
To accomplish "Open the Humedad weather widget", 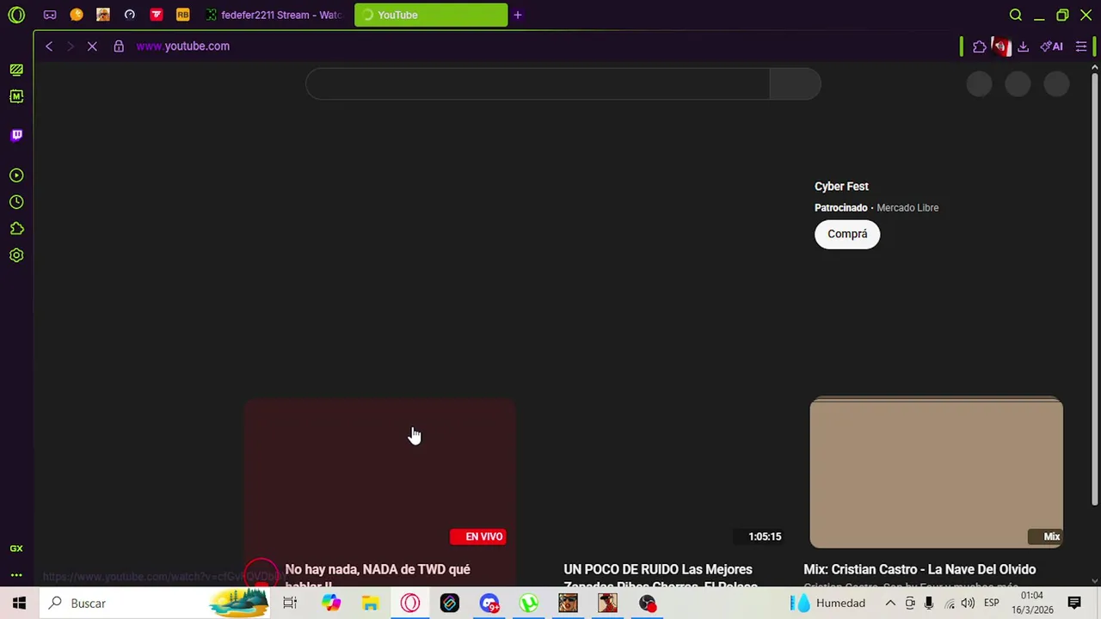I will (x=829, y=604).
